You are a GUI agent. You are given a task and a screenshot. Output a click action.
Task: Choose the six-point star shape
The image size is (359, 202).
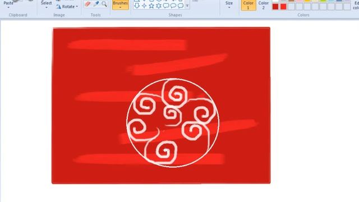[159, 6]
